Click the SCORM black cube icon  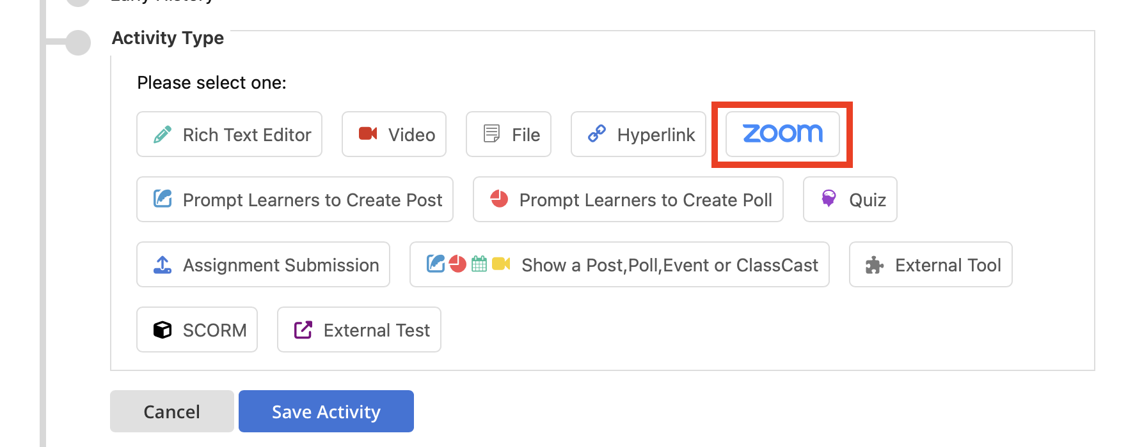[163, 330]
